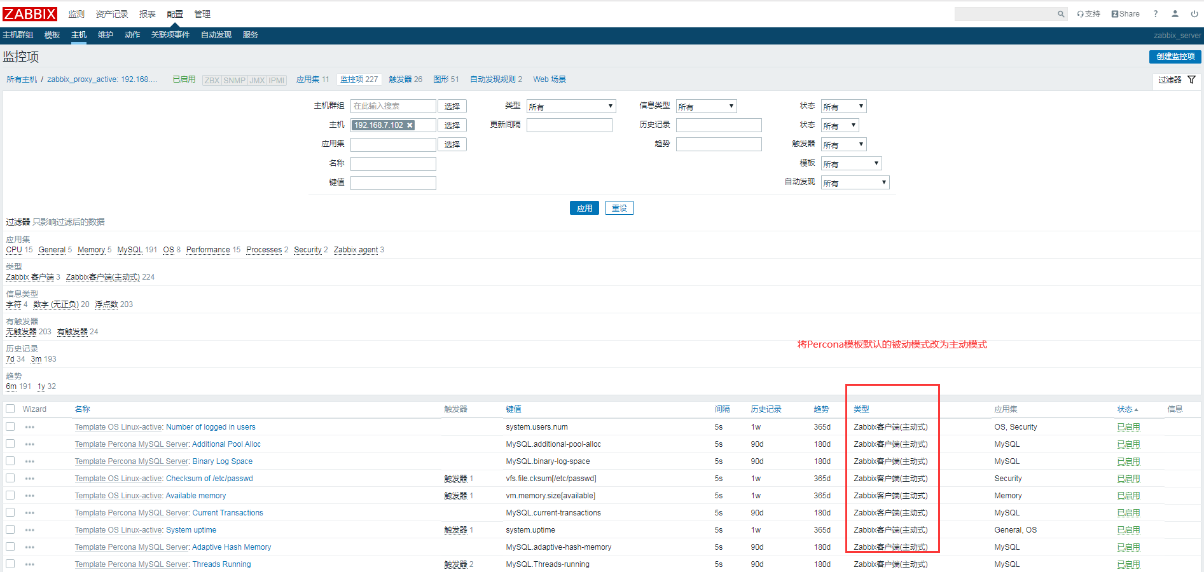
Task: Switch to the 模板 submenu tab
Action: (x=52, y=35)
